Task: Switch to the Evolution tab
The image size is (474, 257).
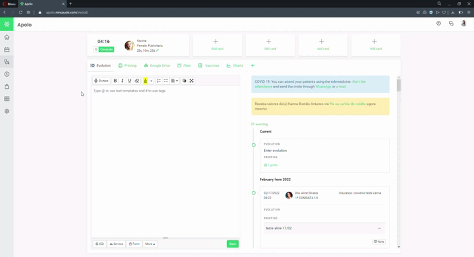Action: [x=101, y=65]
